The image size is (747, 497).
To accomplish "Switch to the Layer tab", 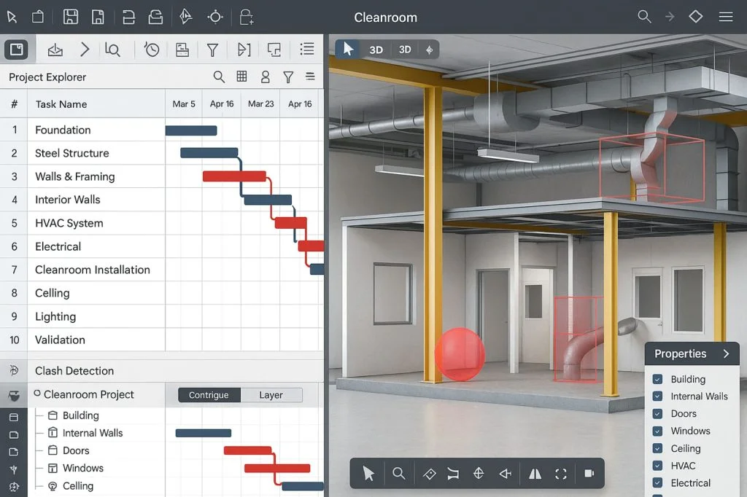I will click(271, 395).
